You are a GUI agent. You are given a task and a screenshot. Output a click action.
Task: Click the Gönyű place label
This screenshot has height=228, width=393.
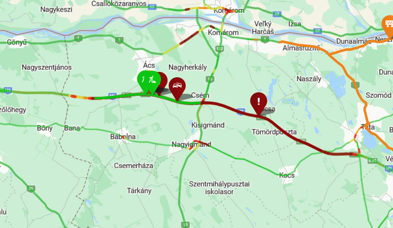point(17,42)
